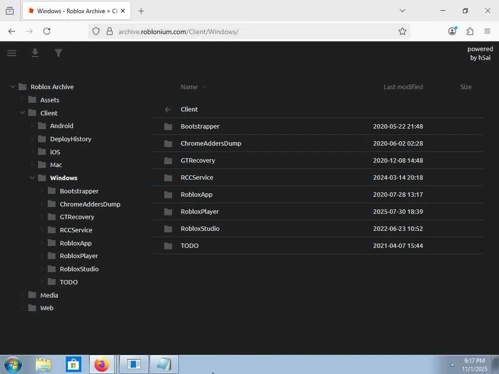Image resolution: width=499 pixels, height=374 pixels.
Task: Click the RobloxPlayer folder icon in file list
Action: pyautogui.click(x=168, y=212)
